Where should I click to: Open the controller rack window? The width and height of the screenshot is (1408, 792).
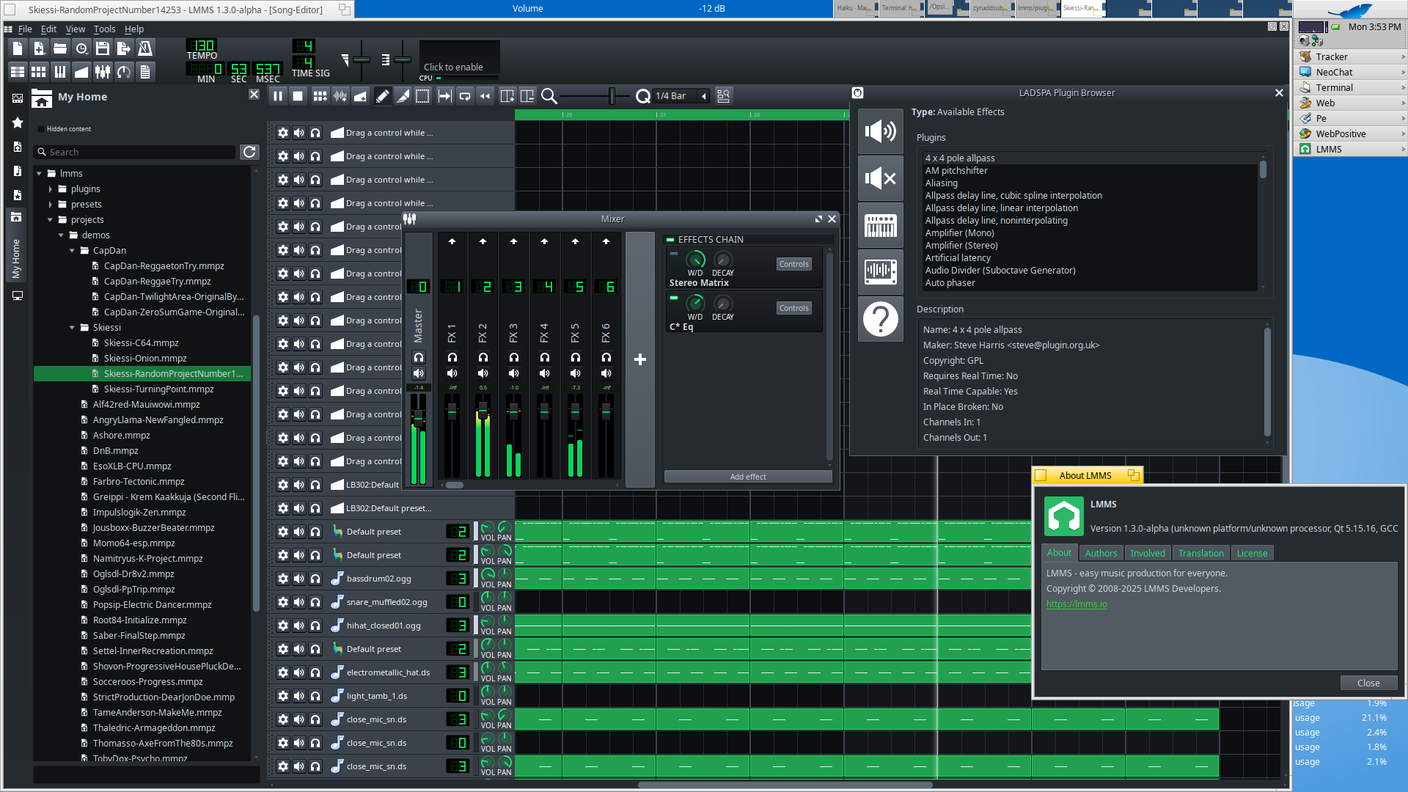(x=124, y=71)
